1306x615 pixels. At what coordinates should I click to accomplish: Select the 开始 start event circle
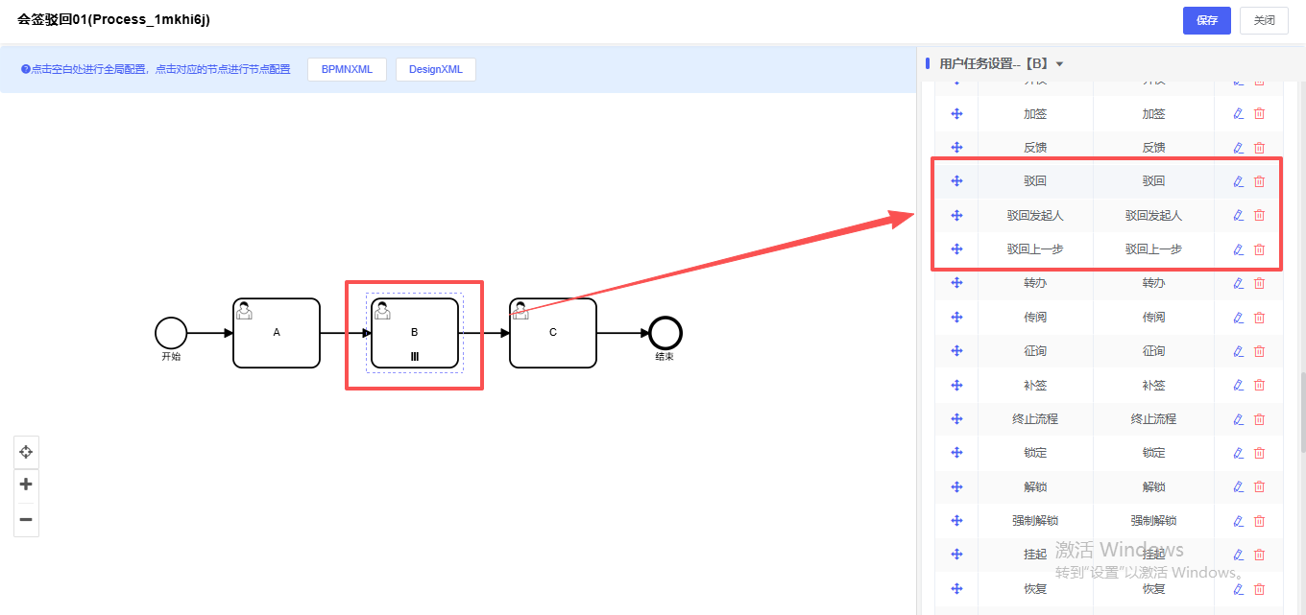point(171,333)
